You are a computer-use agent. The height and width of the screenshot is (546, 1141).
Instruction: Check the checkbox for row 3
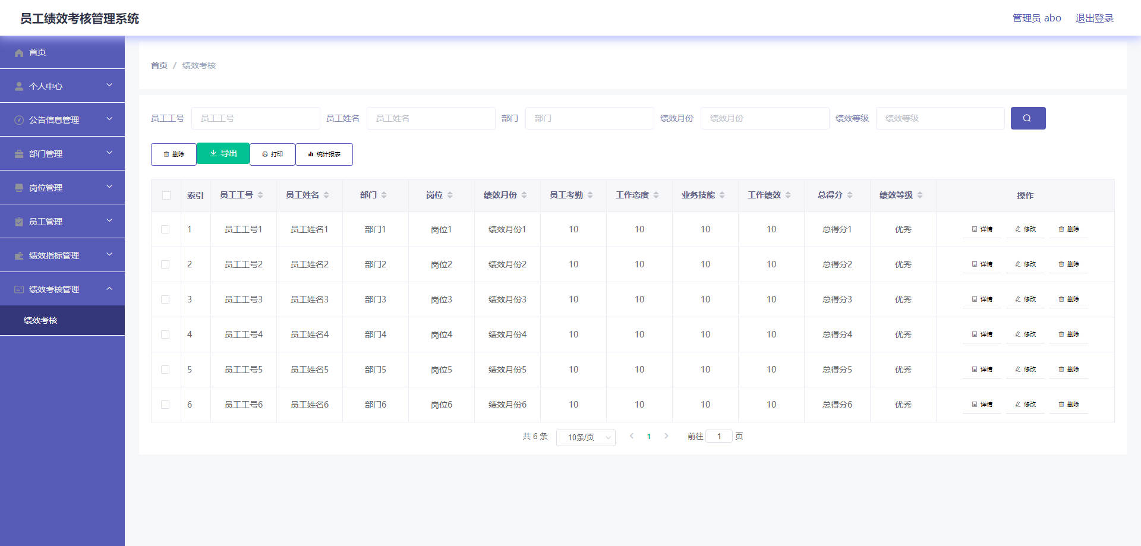click(165, 299)
